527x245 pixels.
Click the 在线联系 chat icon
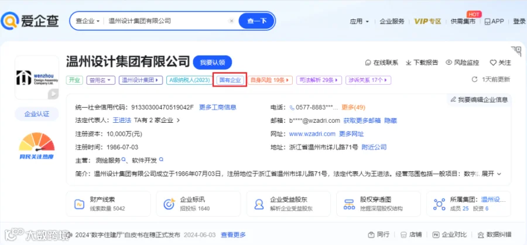(368, 63)
